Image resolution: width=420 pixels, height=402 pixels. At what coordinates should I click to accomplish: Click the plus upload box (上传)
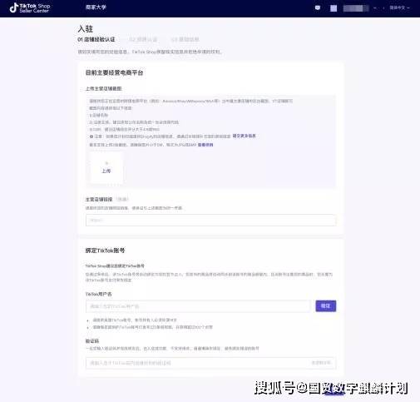coord(106,167)
